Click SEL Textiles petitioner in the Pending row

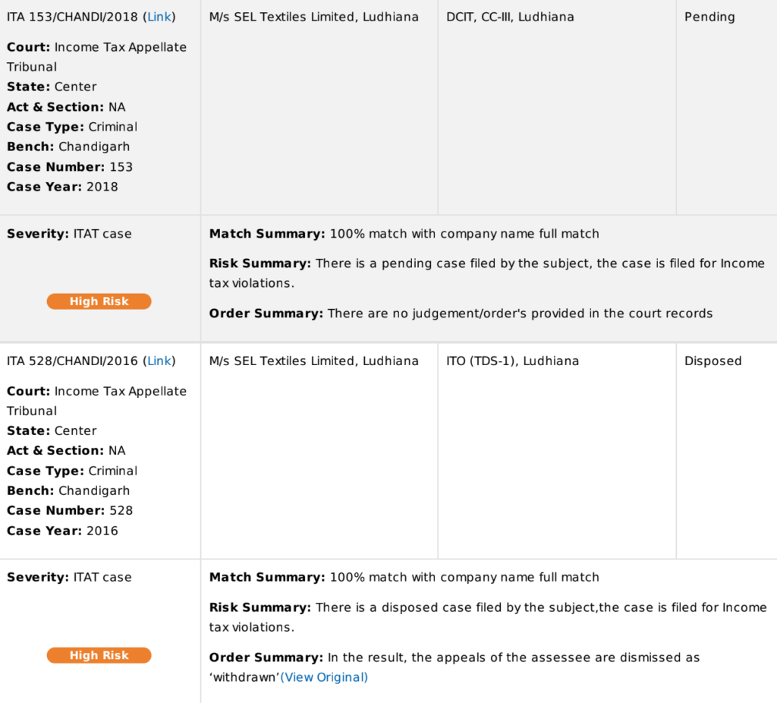pyautogui.click(x=313, y=17)
